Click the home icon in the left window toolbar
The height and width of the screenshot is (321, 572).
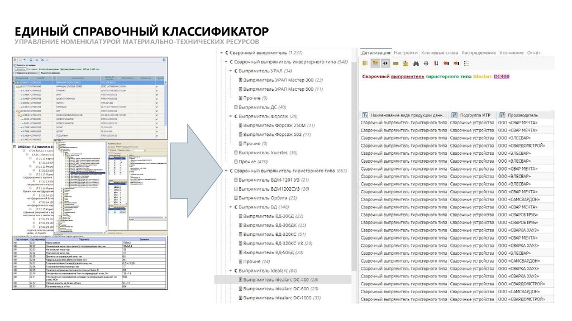pos(16,60)
